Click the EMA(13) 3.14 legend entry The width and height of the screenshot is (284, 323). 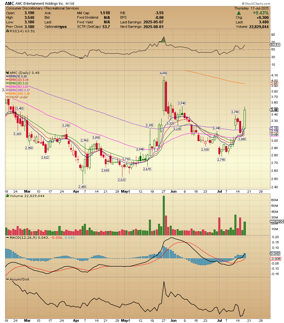coord(17,80)
